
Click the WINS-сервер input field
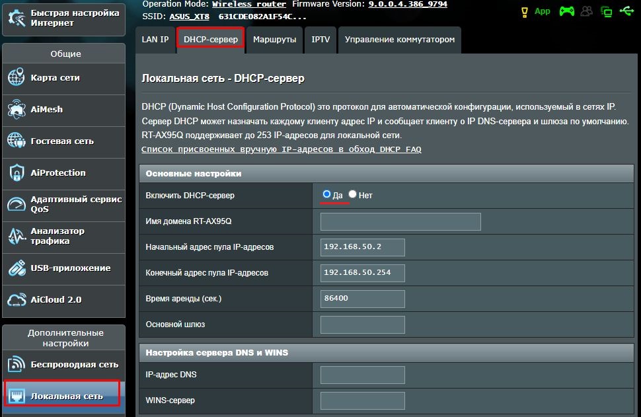(x=363, y=400)
